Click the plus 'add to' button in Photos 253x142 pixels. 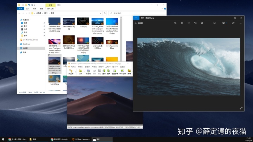coord(139,23)
